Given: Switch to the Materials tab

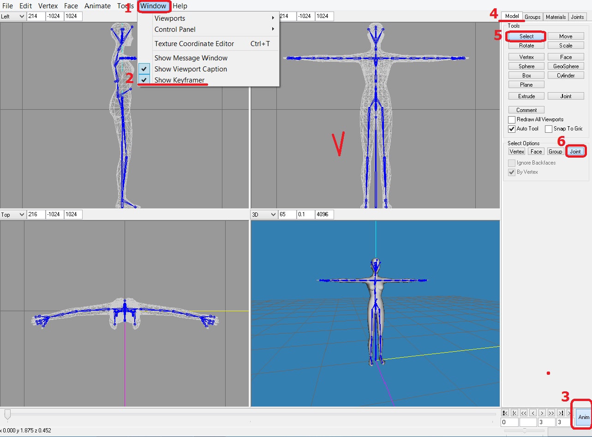Looking at the screenshot, I should pyautogui.click(x=556, y=17).
